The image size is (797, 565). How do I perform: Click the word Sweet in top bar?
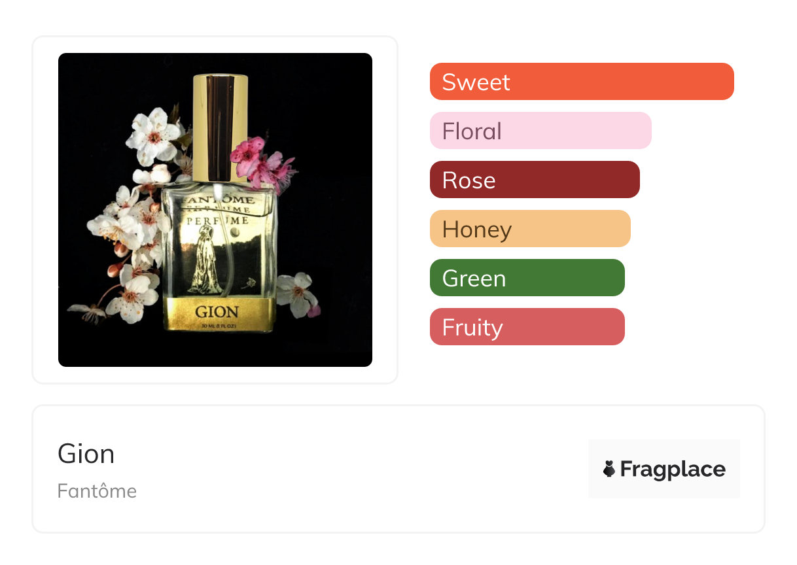(x=476, y=82)
